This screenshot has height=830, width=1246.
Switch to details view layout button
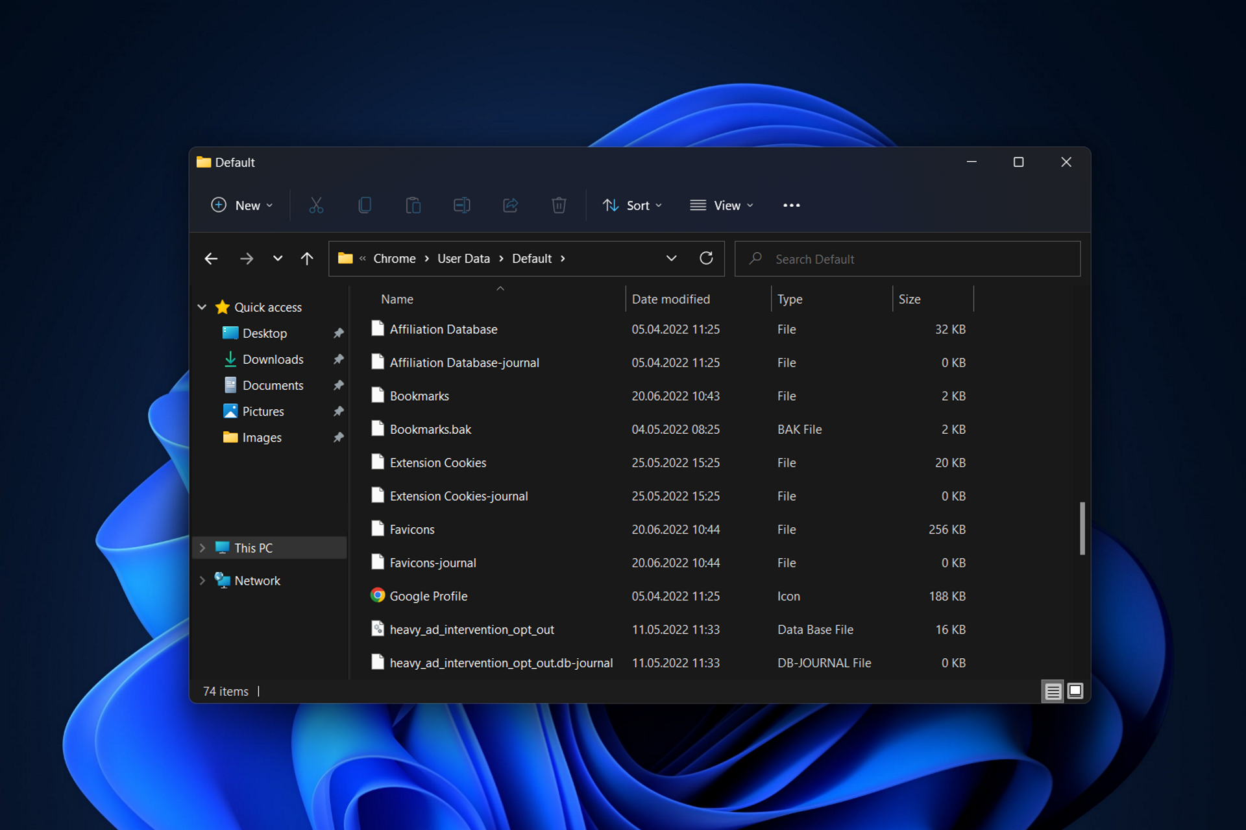tap(1053, 691)
